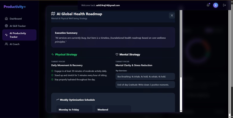Click the map icon beside roadmap title
Viewport: 233px width, 118px height.
[53, 14]
